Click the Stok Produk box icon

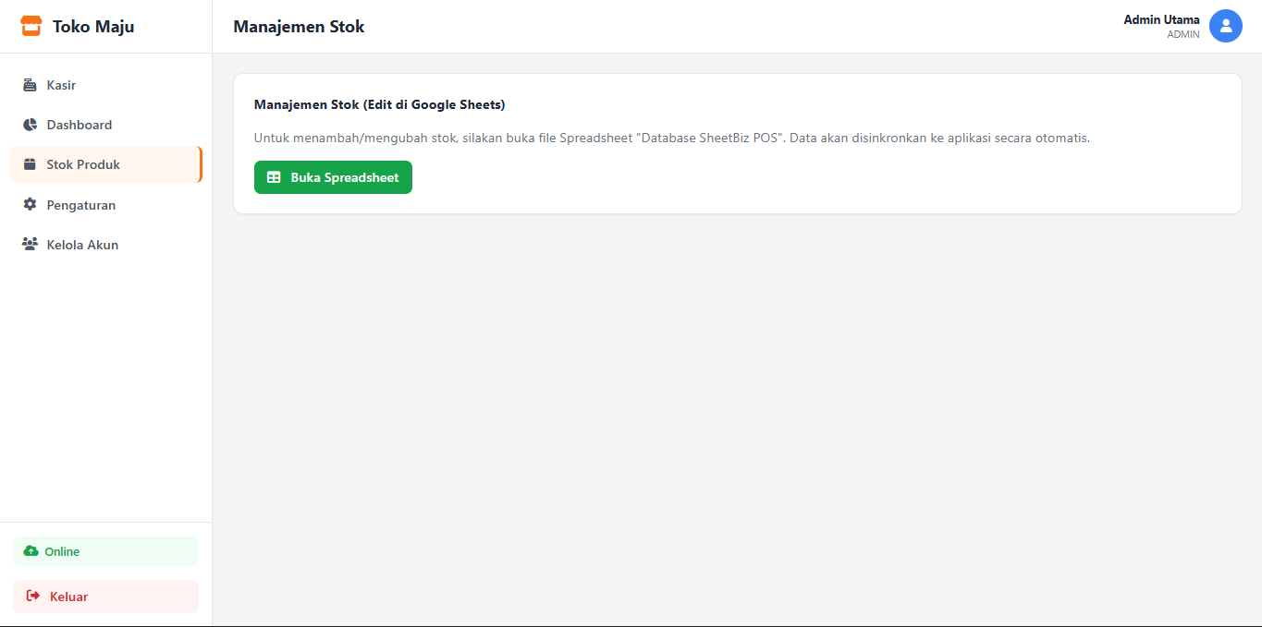point(30,164)
